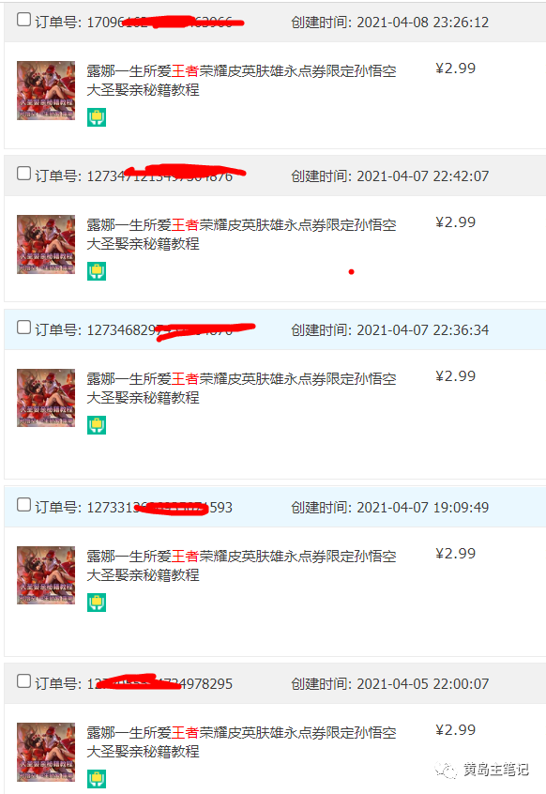The width and height of the screenshot is (546, 794).
Task: Tick checkbox for order created 2021-04-08 23:26:12
Action: pos(23,20)
